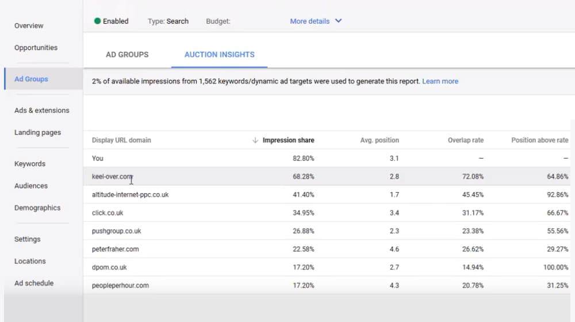575x322 pixels.
Task: Click the 31.17% overlap rate value
Action: click(473, 213)
